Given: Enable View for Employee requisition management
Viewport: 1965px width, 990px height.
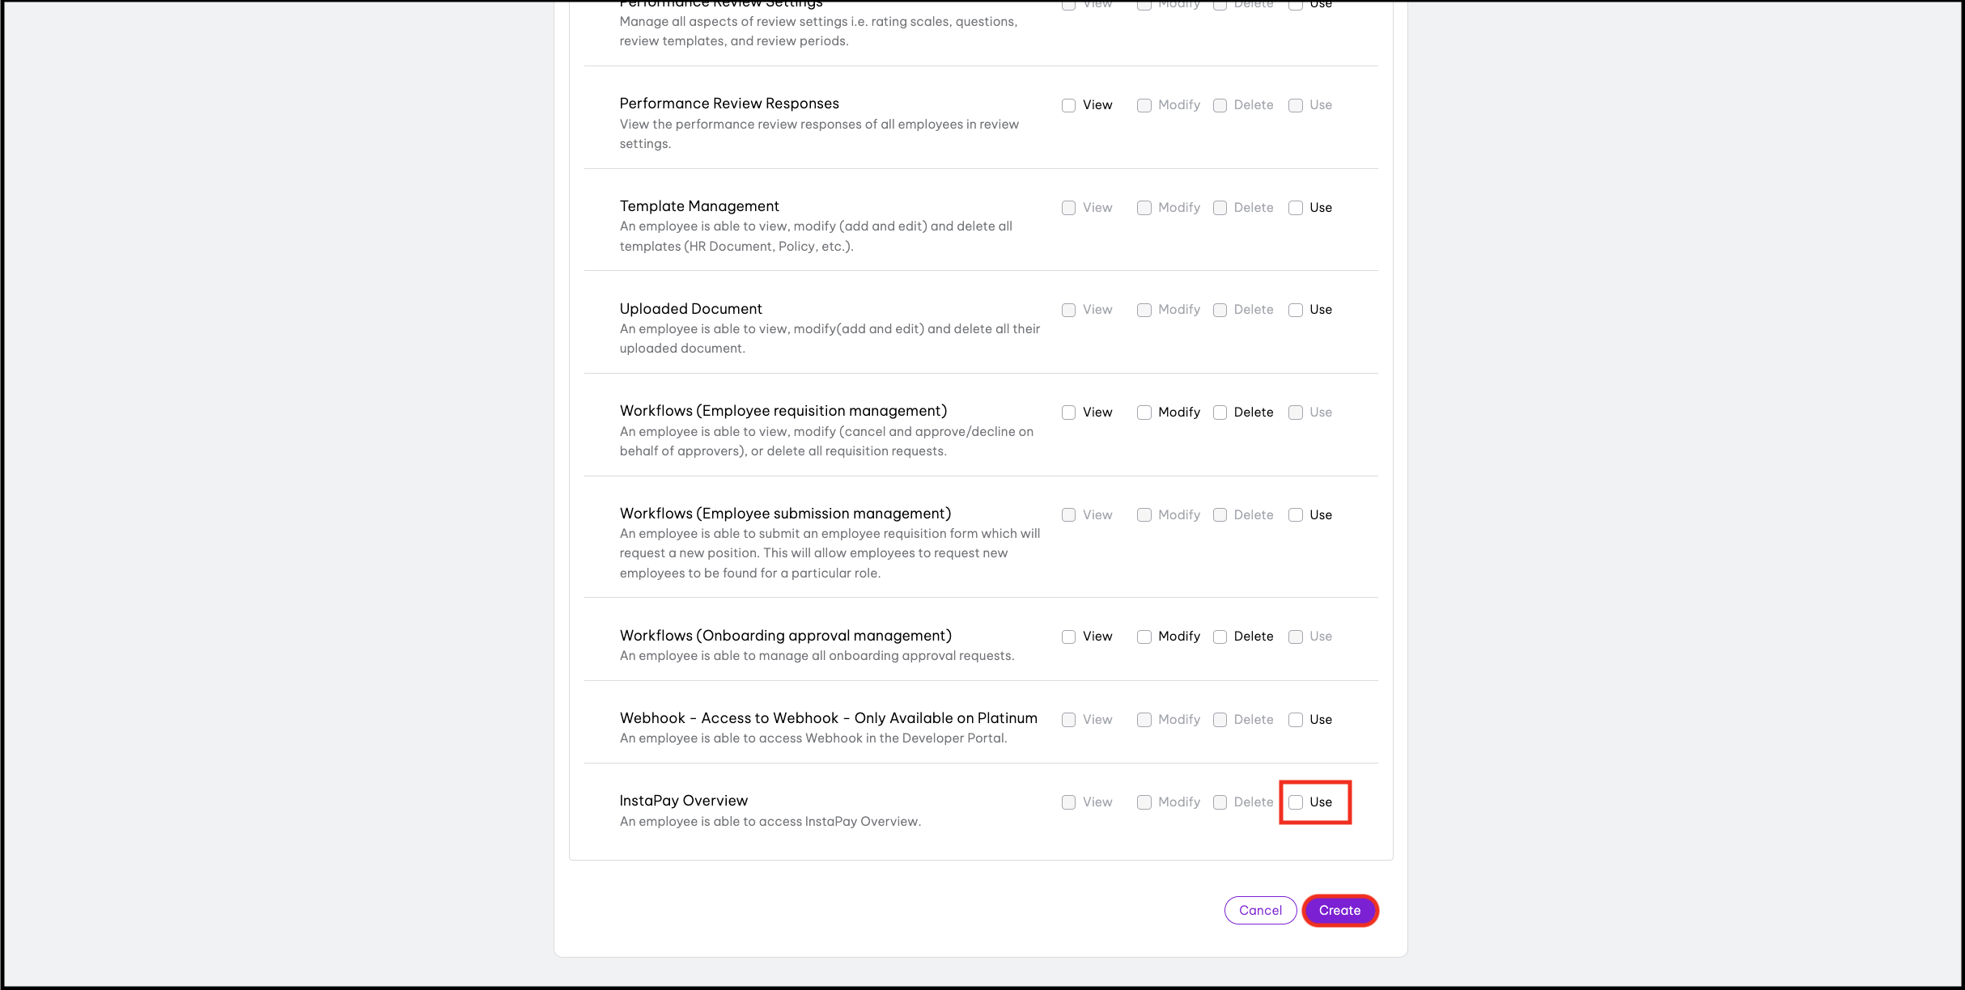Looking at the screenshot, I should (1069, 412).
